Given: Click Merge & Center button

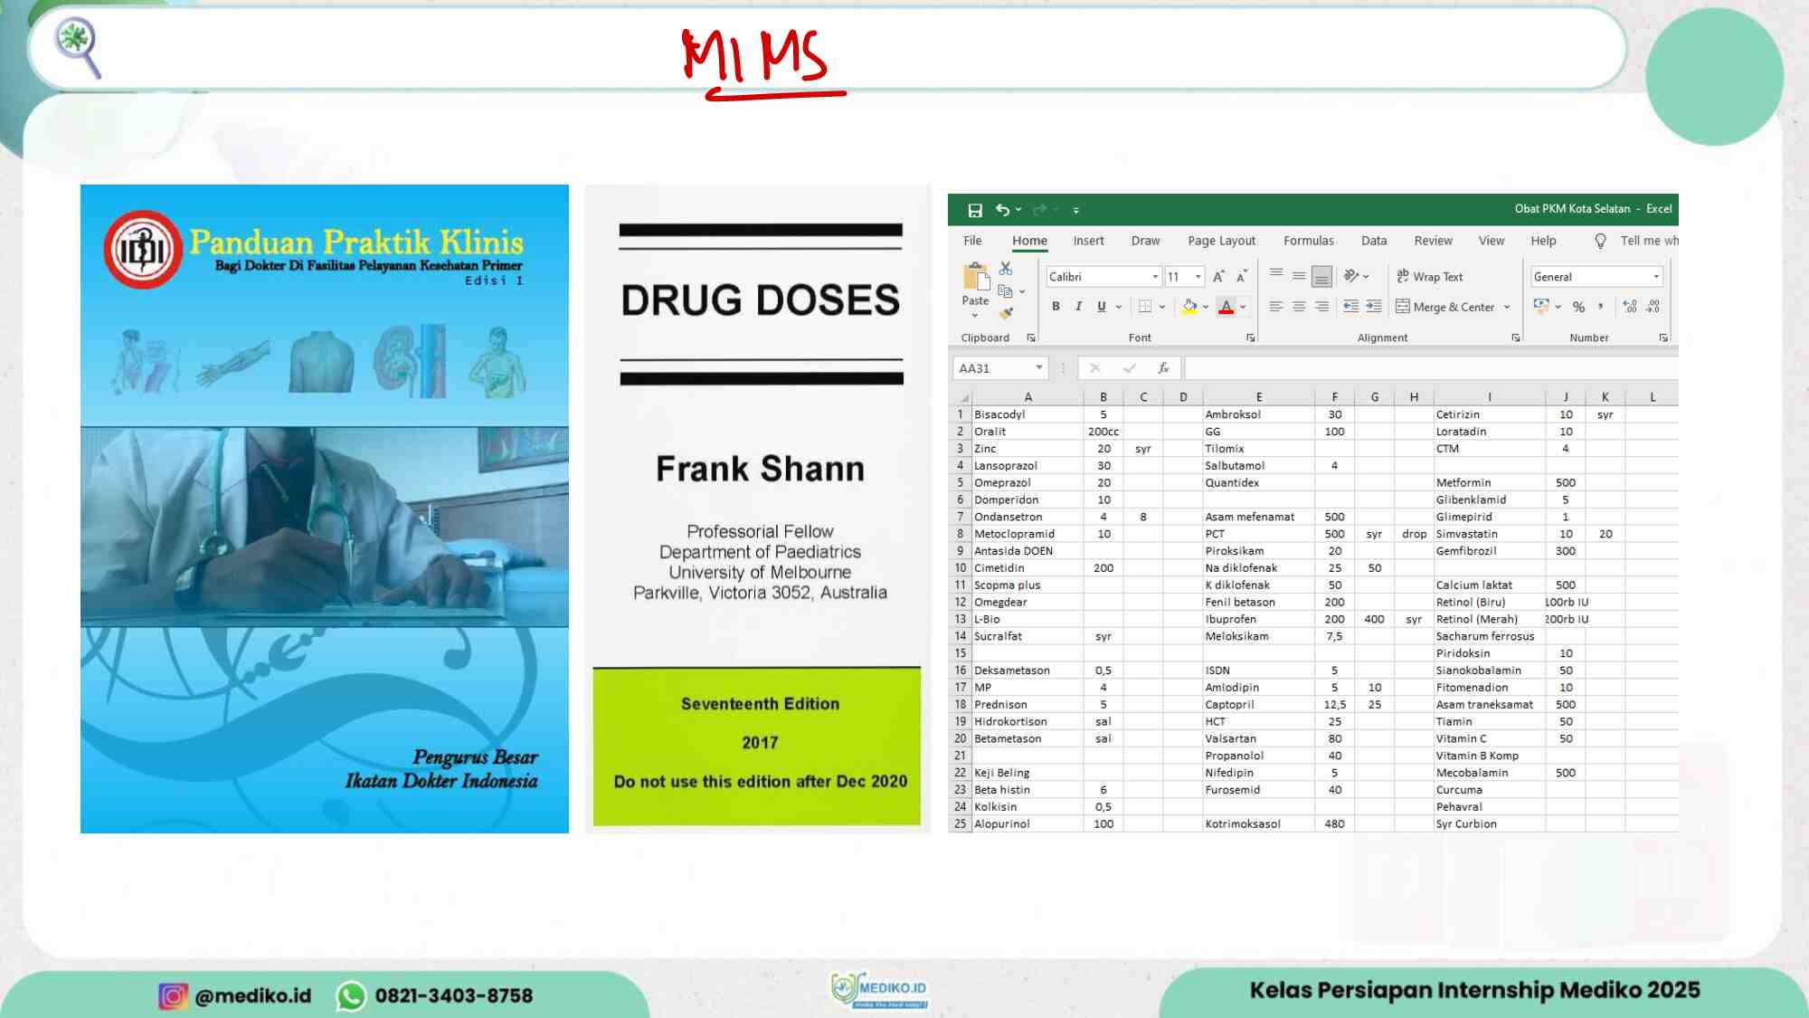Looking at the screenshot, I should [1445, 307].
